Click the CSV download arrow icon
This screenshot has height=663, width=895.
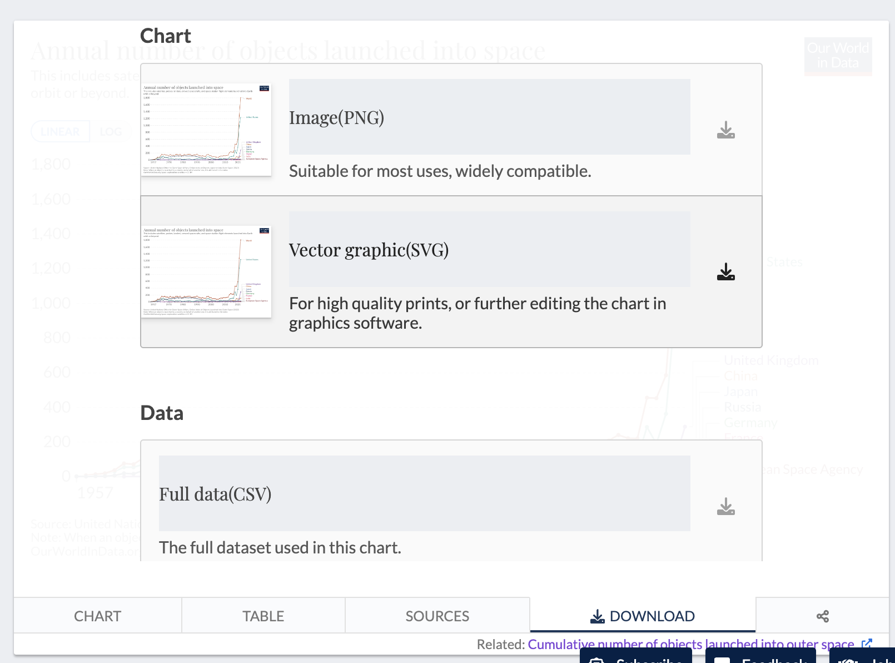725,506
